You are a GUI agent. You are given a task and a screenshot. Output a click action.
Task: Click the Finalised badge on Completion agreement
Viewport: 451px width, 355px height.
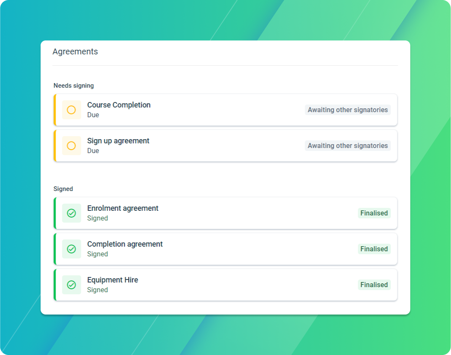click(374, 249)
